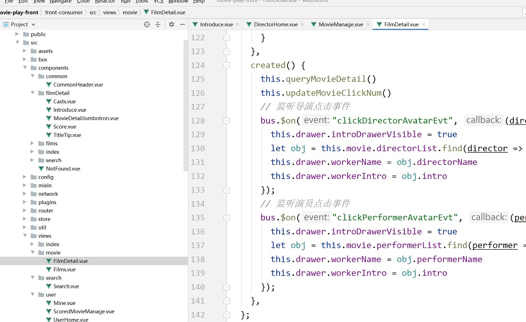This screenshot has width=526, height=322.
Task: Select NotFound.vue file
Action: pos(63,169)
